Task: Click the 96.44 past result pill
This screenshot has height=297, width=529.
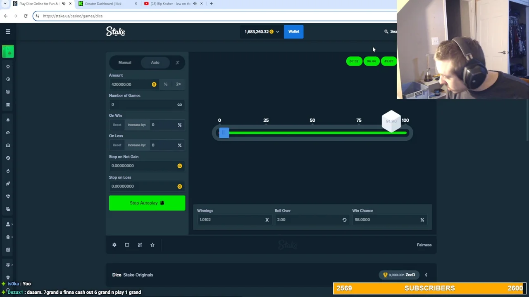Action: [372, 61]
